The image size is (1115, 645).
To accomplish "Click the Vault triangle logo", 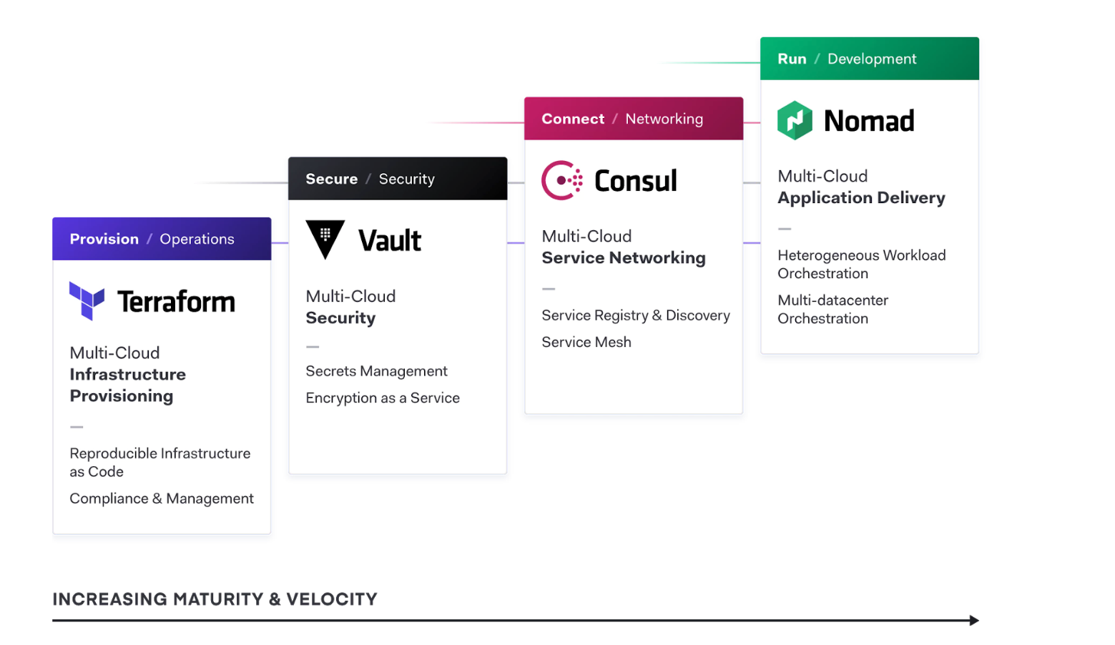I will 325,240.
